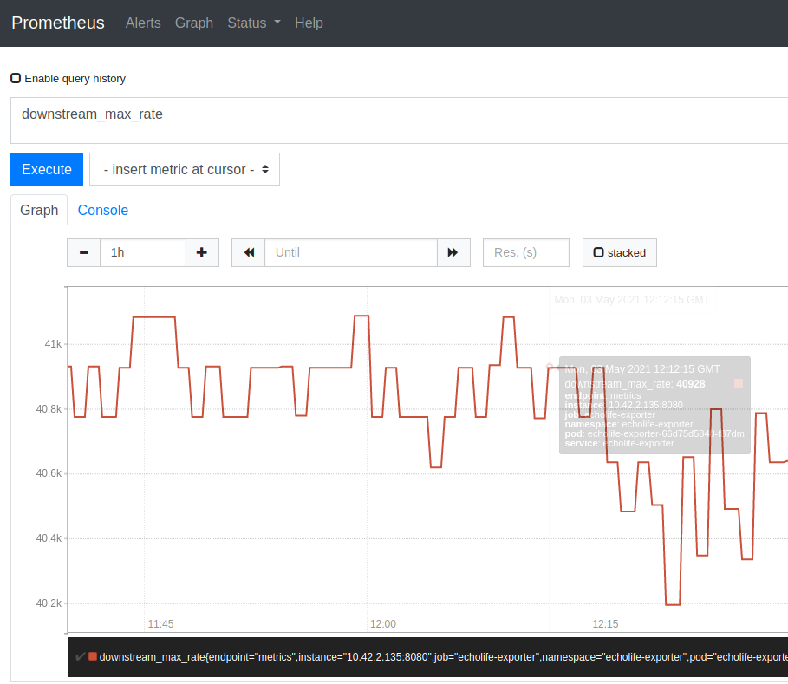788x684 pixels.
Task: Toggle the stacked checkbox
Action: 598,252
